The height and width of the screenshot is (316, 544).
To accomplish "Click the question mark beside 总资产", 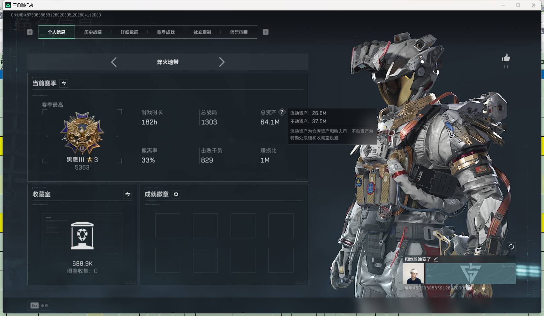I will pyautogui.click(x=282, y=112).
